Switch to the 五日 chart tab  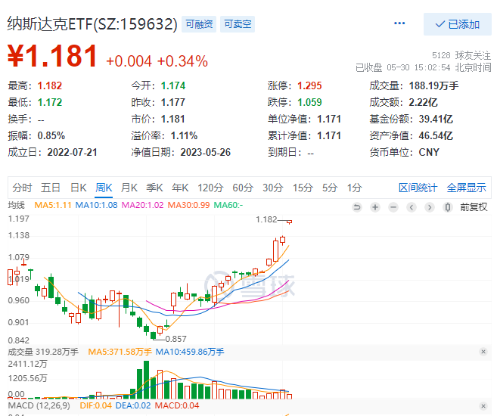pos(51,188)
